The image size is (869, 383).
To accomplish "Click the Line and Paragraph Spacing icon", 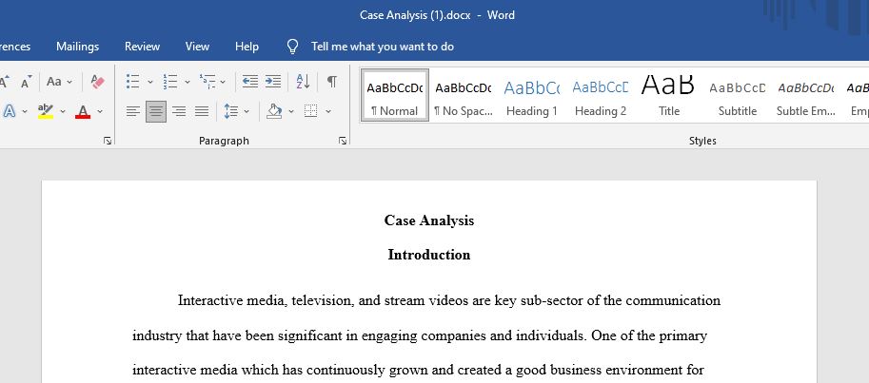I will point(230,111).
